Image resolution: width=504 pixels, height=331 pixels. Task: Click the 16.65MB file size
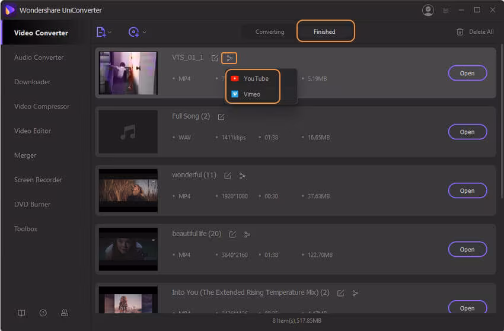pyautogui.click(x=319, y=138)
